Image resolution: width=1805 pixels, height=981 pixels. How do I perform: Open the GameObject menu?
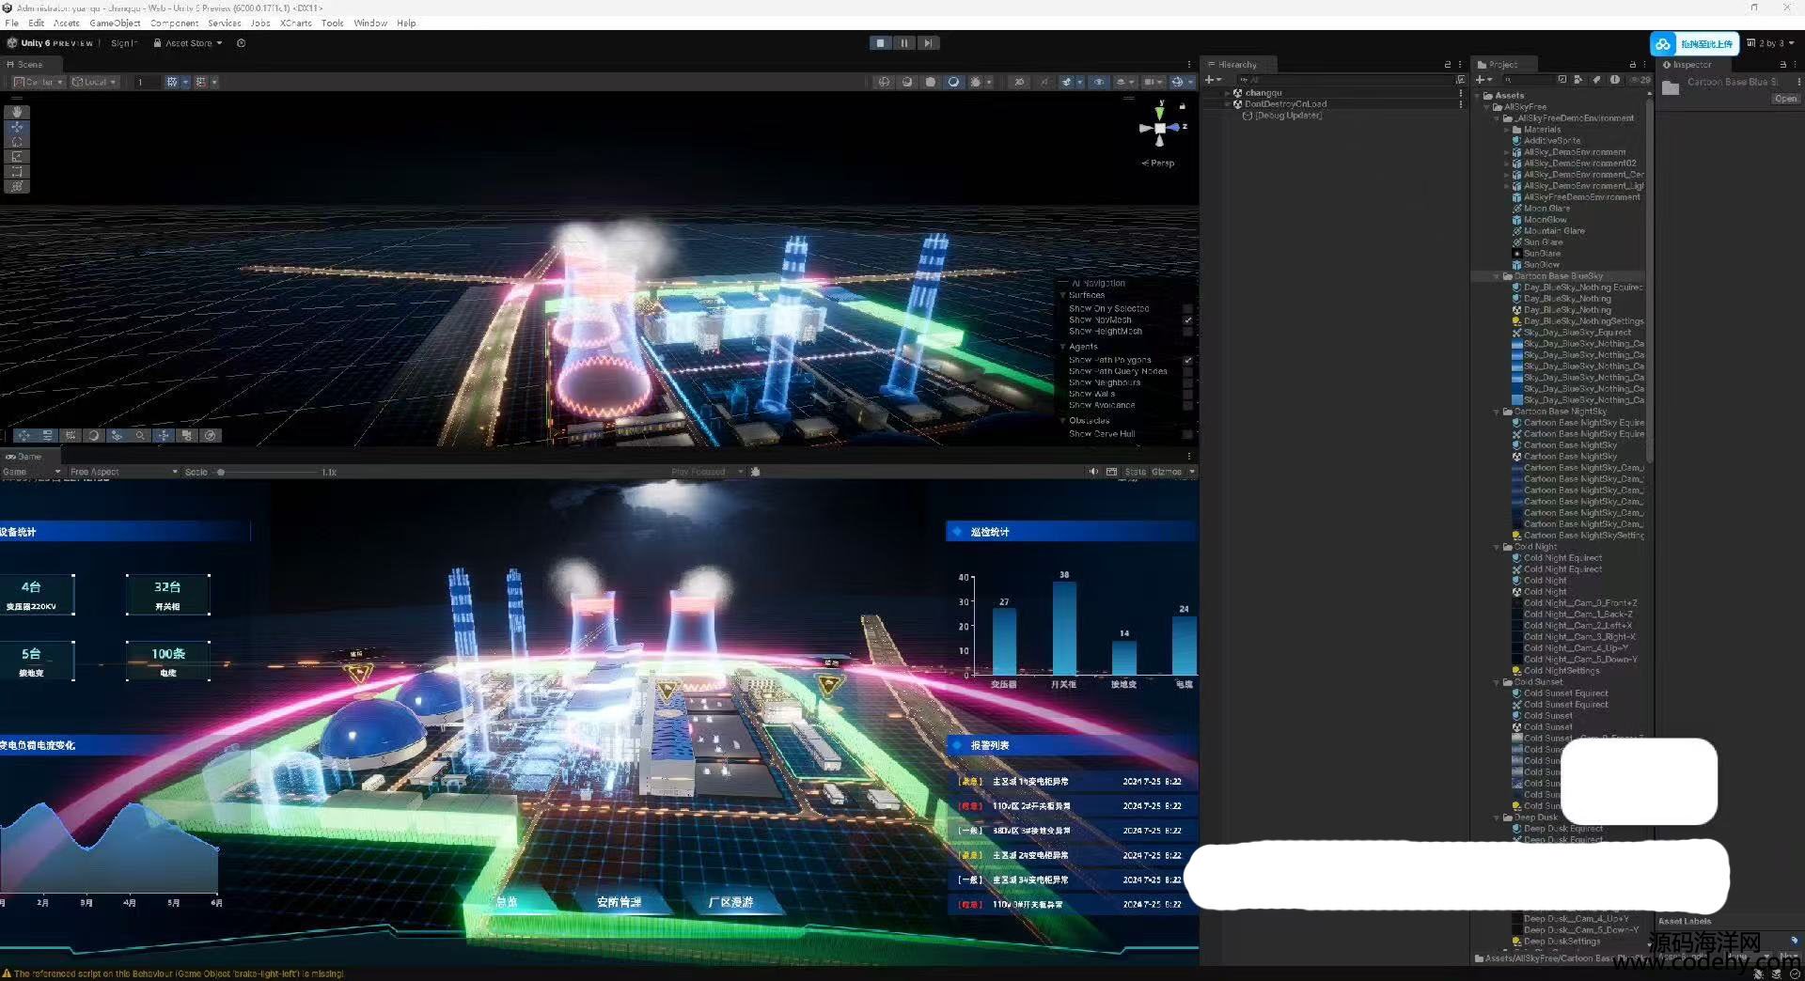(x=115, y=23)
